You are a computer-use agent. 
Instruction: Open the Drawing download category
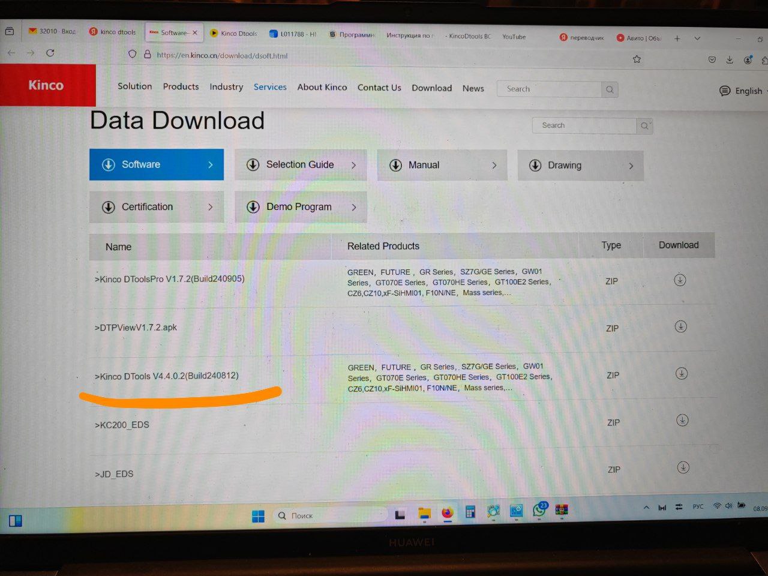coord(580,166)
